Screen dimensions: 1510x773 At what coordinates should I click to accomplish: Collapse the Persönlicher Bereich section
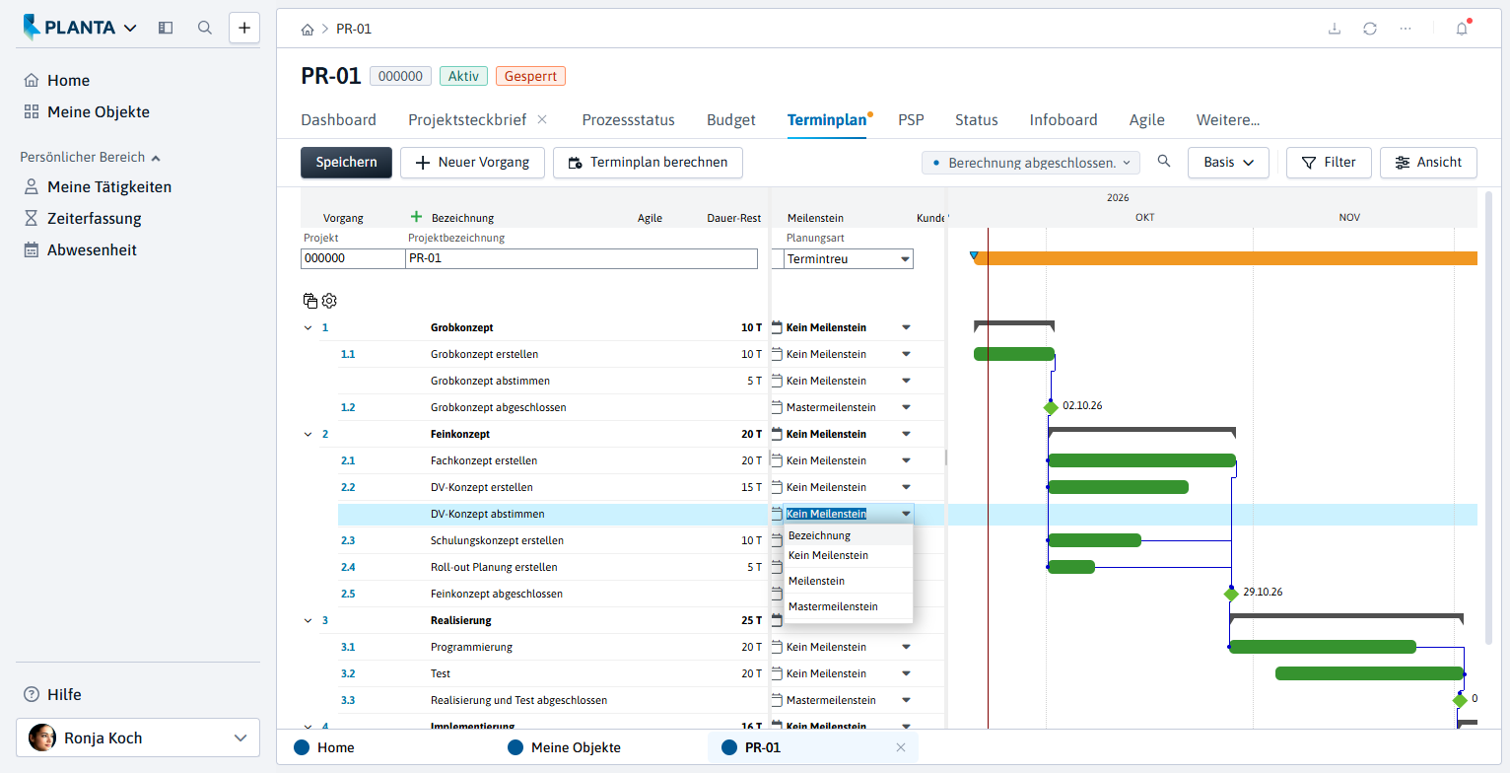[90, 157]
